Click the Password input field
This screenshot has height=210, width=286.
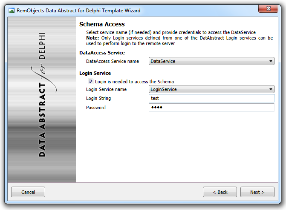[211, 108]
